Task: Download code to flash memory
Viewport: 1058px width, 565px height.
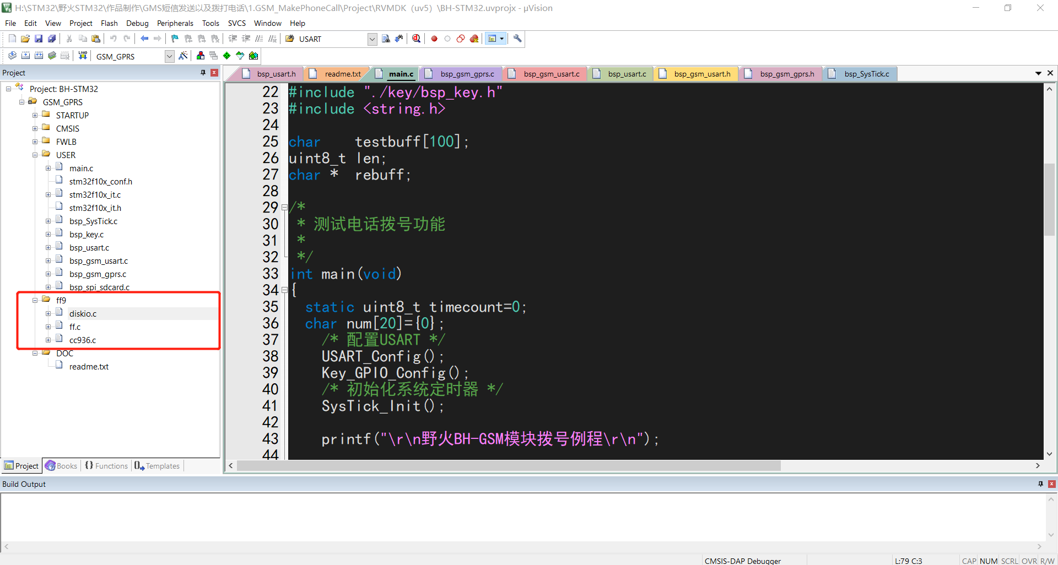Action: point(82,56)
